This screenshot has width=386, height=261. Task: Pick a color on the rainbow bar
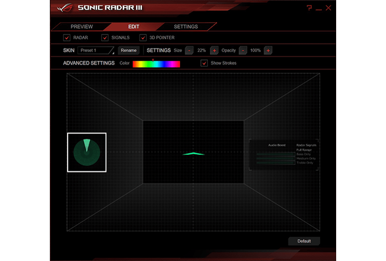pyautogui.click(x=156, y=64)
